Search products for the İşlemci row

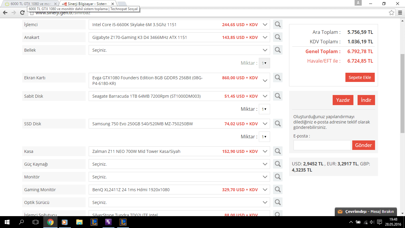click(x=278, y=25)
